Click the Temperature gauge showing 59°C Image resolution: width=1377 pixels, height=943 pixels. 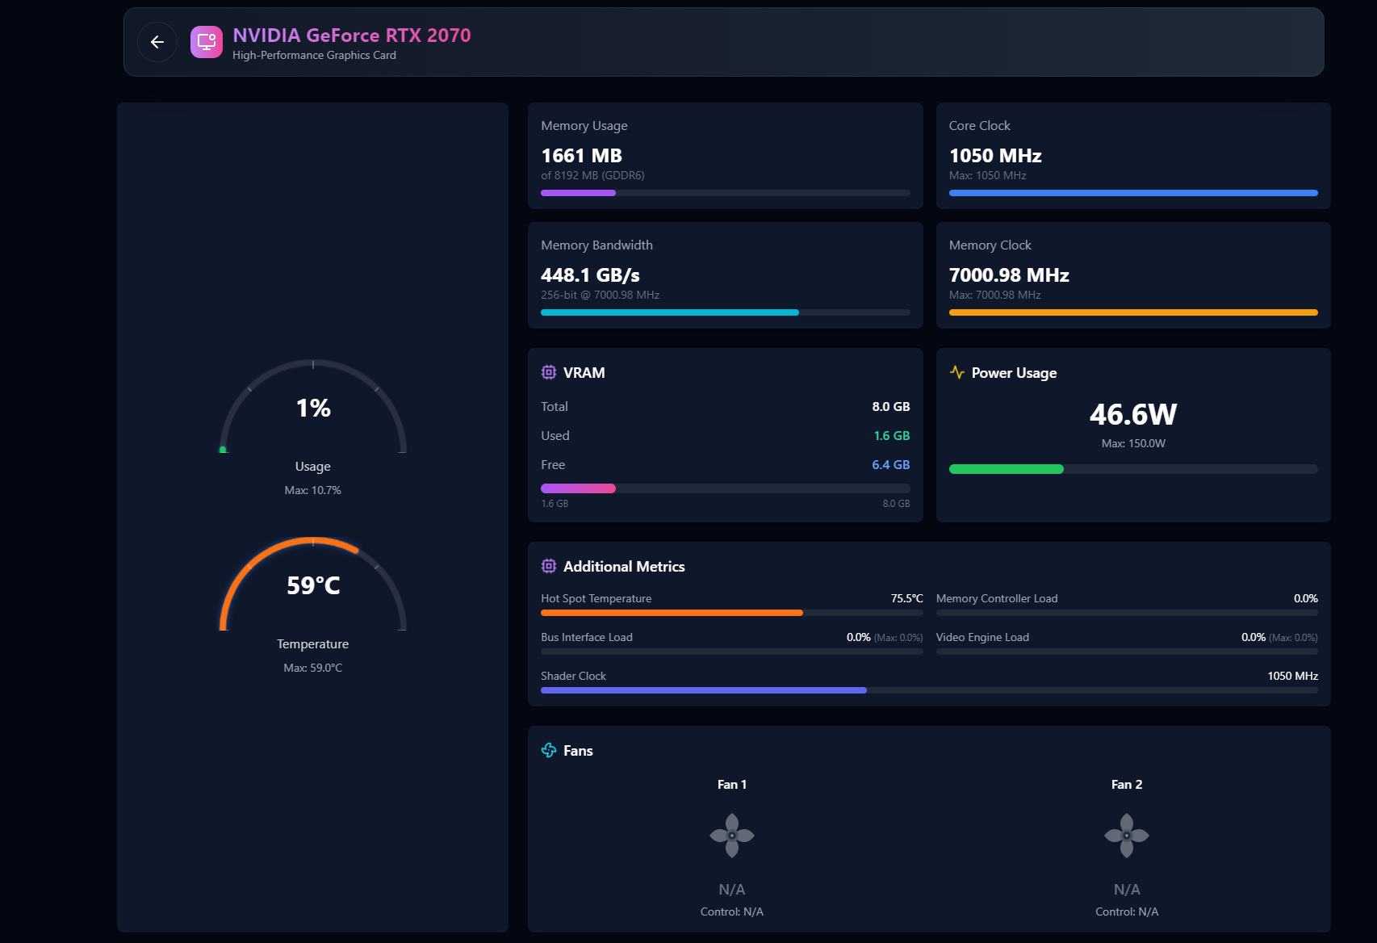pyautogui.click(x=312, y=586)
